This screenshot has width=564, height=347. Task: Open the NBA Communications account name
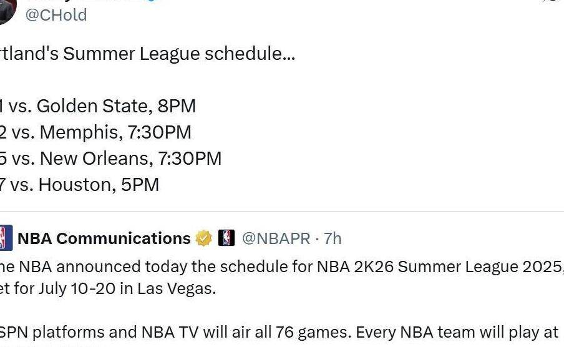[x=104, y=238]
